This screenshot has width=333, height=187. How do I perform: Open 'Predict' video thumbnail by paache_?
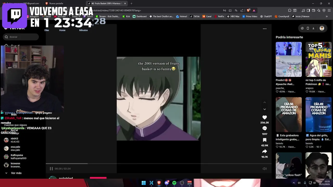click(289, 59)
